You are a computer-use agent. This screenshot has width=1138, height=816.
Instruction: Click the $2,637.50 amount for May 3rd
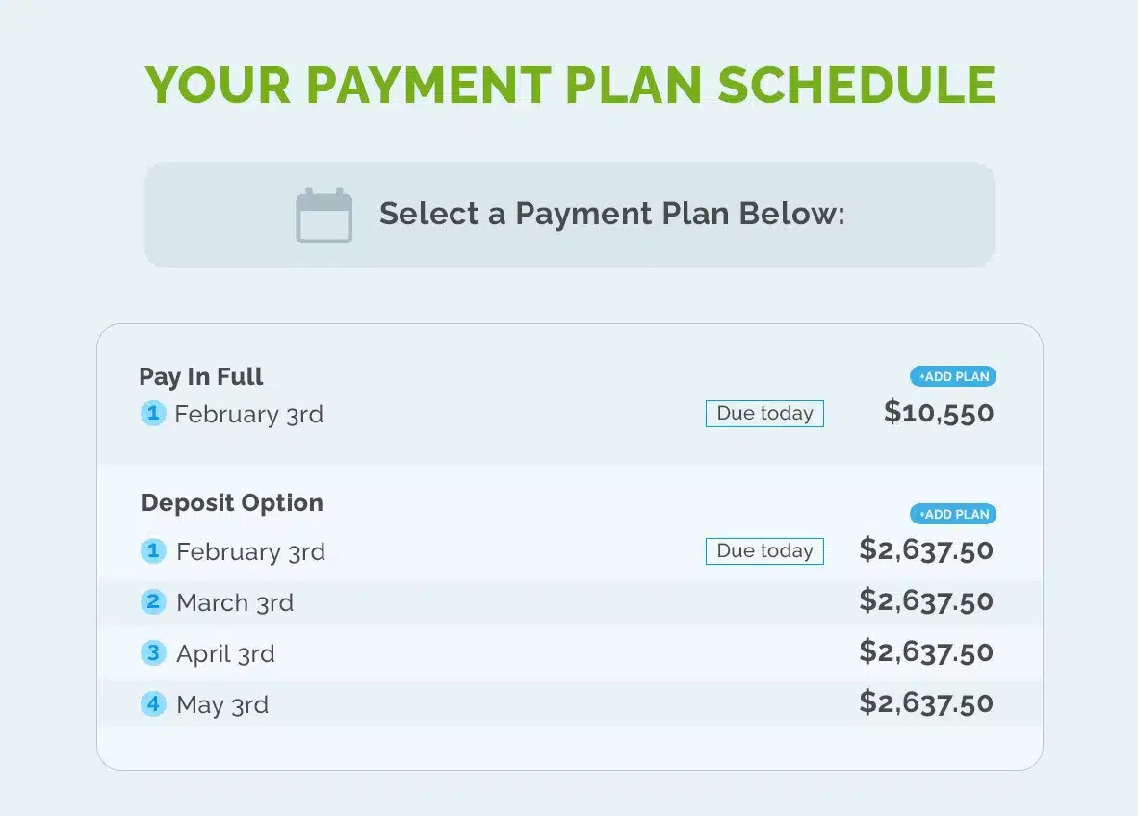pos(926,702)
